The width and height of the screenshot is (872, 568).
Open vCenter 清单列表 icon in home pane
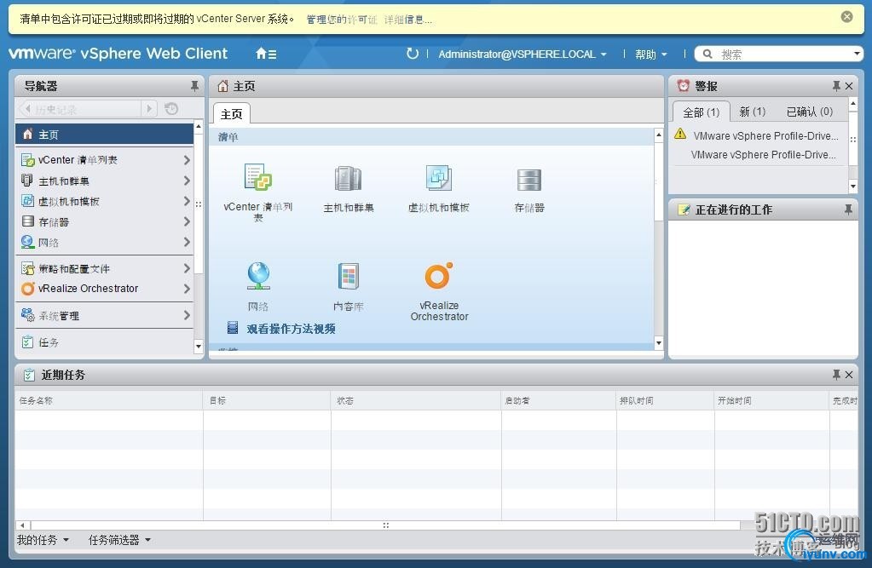click(x=258, y=178)
